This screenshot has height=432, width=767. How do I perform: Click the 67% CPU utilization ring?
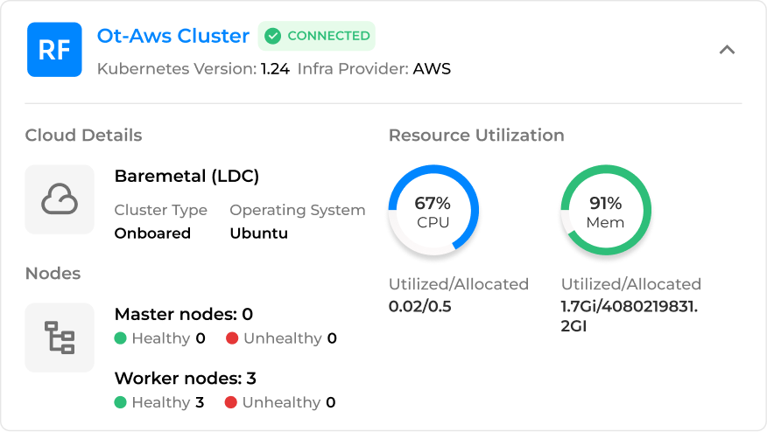coord(433,211)
